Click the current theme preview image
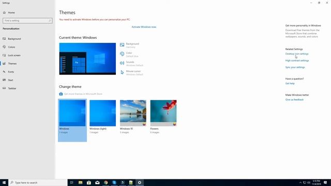 coord(87,59)
